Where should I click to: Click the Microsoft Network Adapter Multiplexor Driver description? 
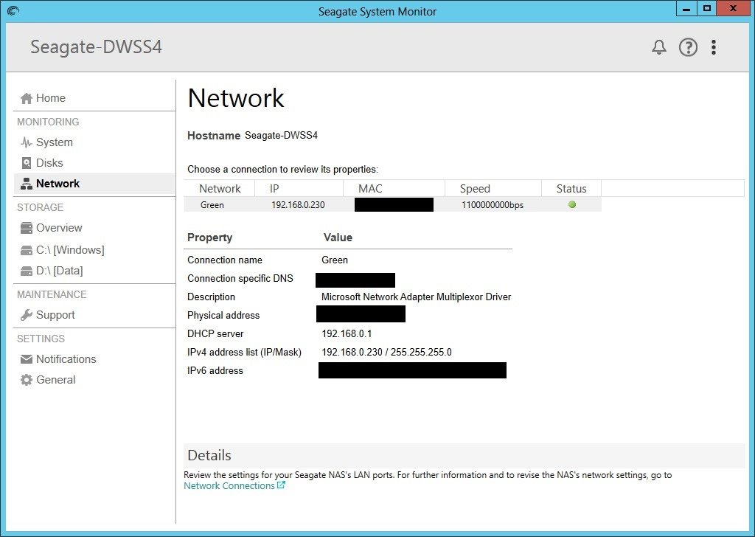point(416,297)
